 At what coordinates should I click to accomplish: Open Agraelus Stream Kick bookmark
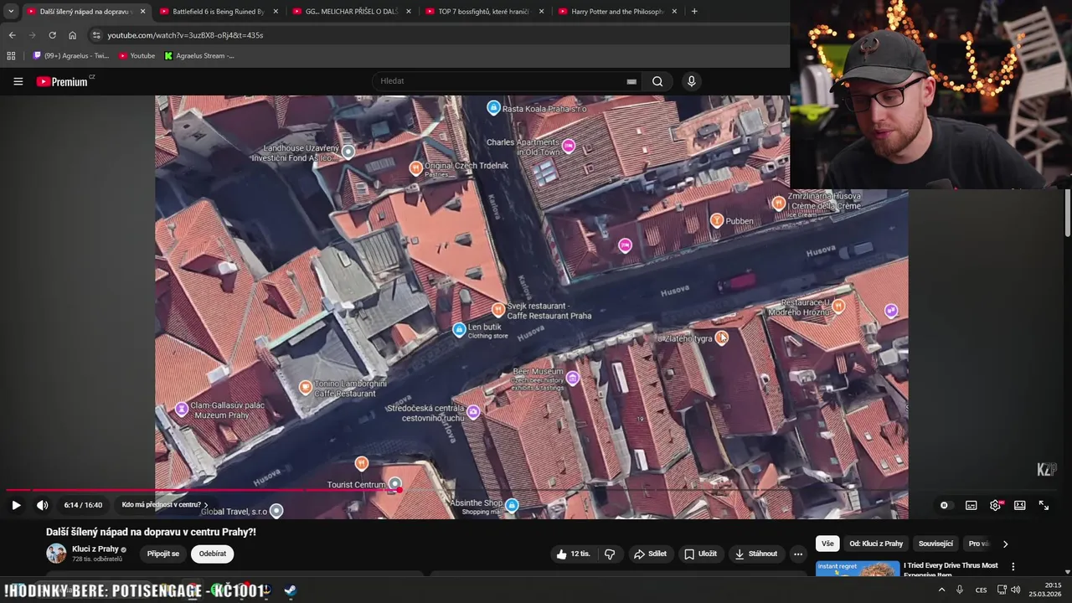199,56
